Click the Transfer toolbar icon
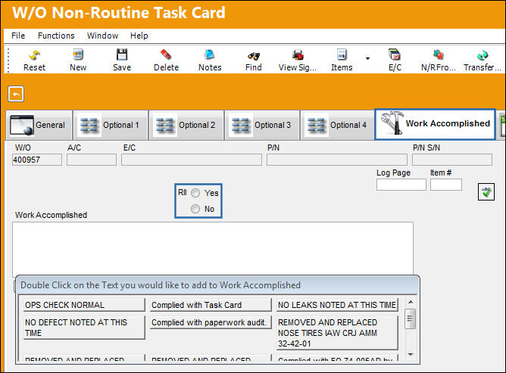 click(483, 55)
